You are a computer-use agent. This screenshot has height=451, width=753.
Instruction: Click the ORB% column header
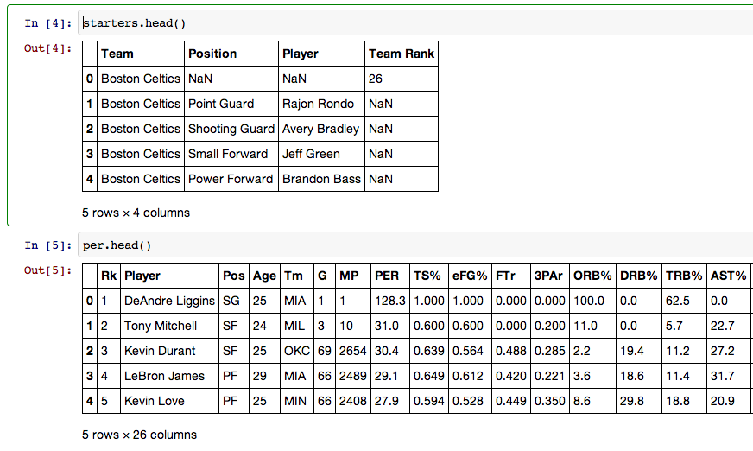(x=592, y=276)
